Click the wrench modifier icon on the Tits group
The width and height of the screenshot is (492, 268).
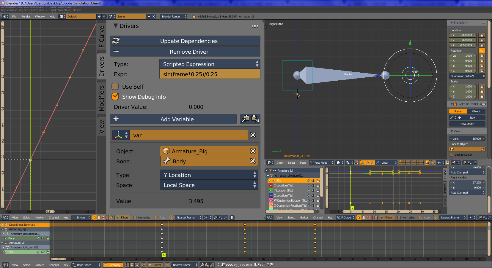pyautogui.click(x=309, y=181)
